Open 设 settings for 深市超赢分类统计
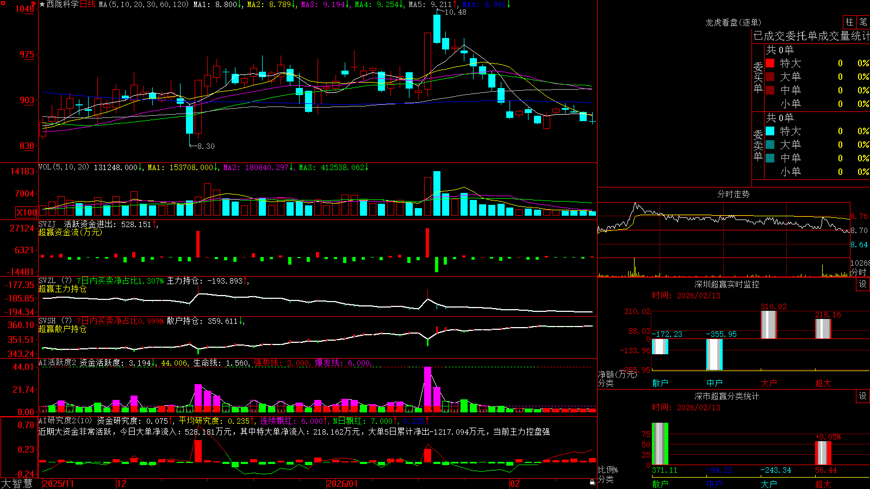This screenshot has width=870, height=489. pos(863,396)
